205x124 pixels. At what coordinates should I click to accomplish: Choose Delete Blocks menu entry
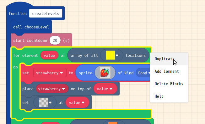[x=169, y=84]
